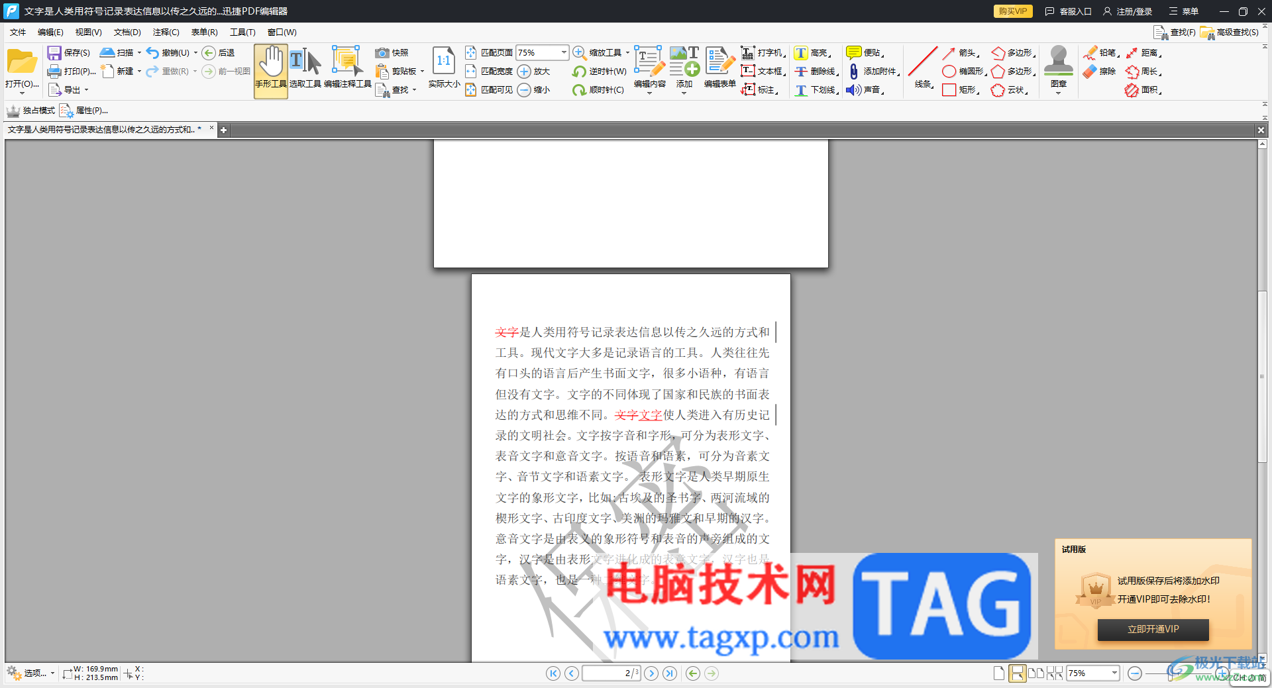Switch to continuous facing layout
The width and height of the screenshot is (1272, 688).
tap(1055, 673)
